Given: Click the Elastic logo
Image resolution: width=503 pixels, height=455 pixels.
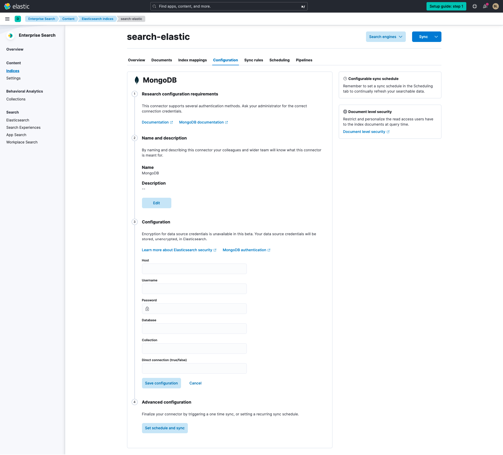Looking at the screenshot, I should click(x=17, y=6).
